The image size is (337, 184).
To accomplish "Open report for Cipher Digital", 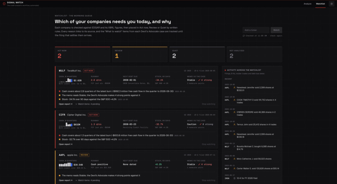I will [x=66, y=144].
